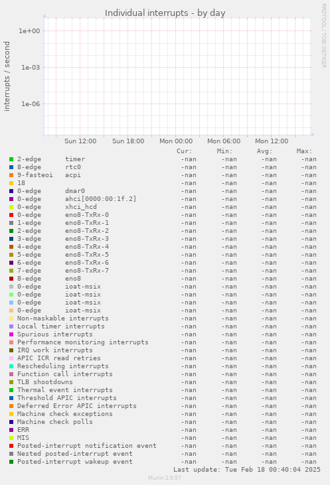Click the Last update timestamp text
Screen dimensions: 330x485
pos(247,470)
